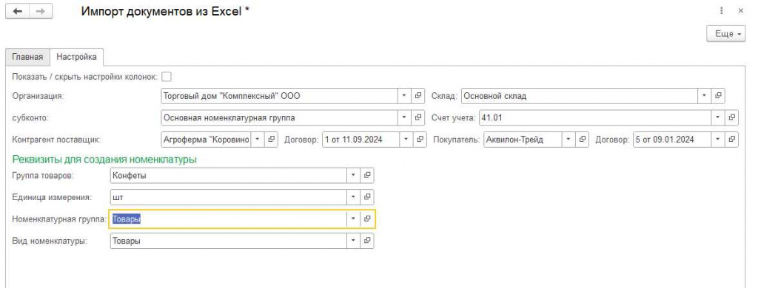
Task: Toggle the show/hide column settings checkbox
Action: pos(167,76)
